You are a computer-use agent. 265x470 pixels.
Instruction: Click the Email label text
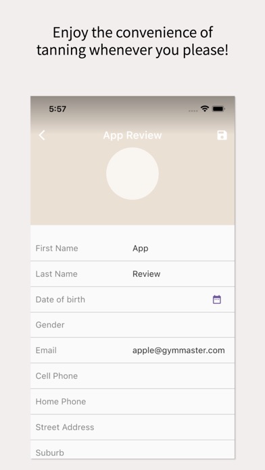tap(46, 350)
